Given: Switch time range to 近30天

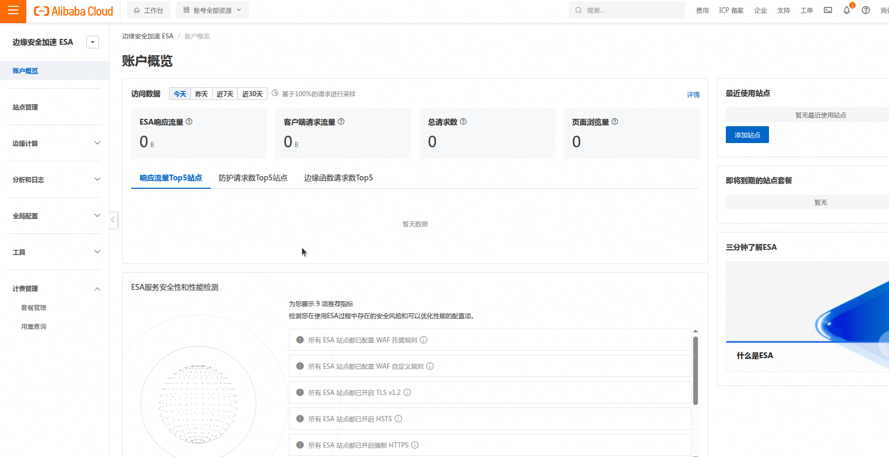Looking at the screenshot, I should (x=252, y=94).
